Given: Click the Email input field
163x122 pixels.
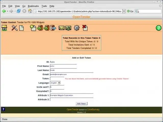Looking at the screenshot, I should tap(72, 74).
